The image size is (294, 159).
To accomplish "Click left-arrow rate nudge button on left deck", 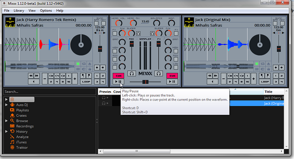I will tap(97, 68).
